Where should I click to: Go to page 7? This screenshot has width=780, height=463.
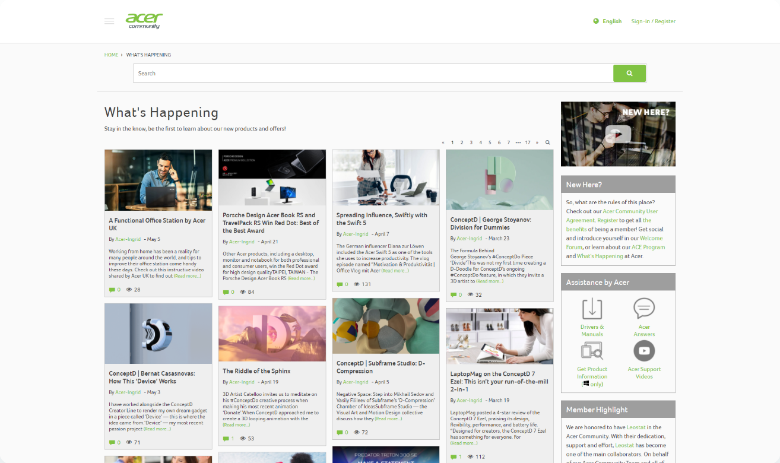[509, 142]
